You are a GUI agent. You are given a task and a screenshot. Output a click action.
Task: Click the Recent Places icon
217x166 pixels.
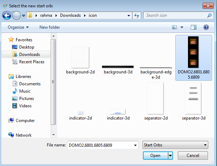pyautogui.click(x=15, y=62)
